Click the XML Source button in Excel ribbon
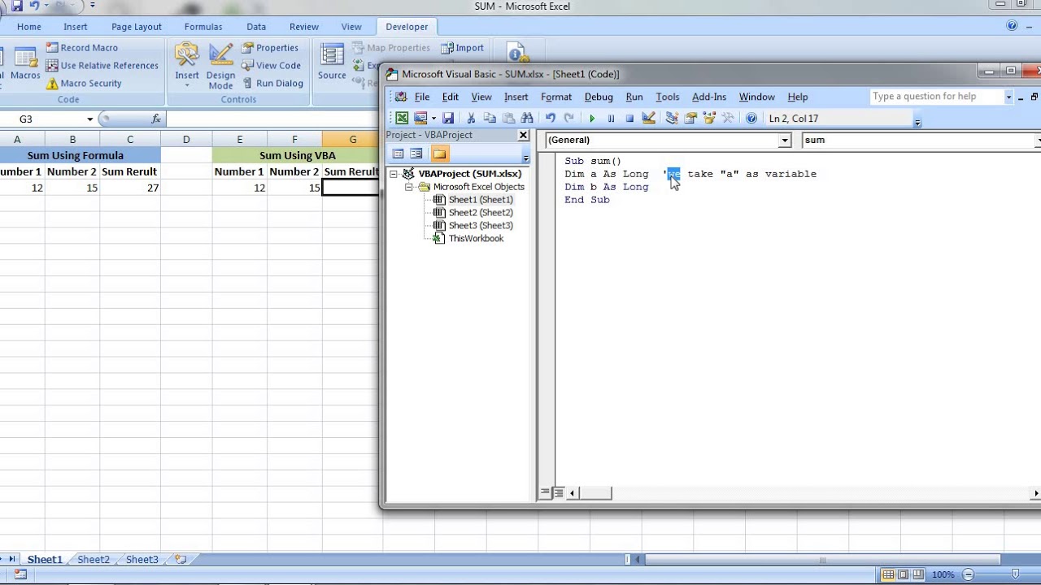This screenshot has width=1041, height=585. [x=332, y=63]
